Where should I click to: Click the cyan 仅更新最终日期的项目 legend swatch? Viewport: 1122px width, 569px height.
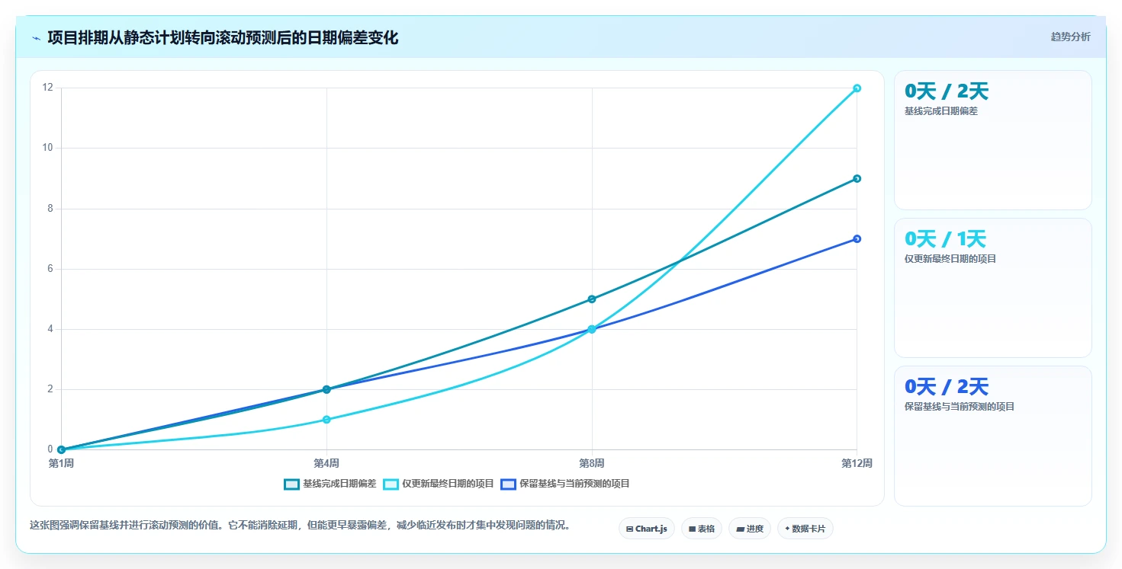391,484
